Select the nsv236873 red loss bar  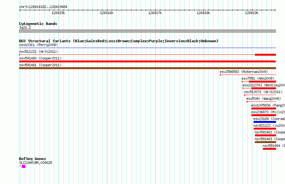click(264, 115)
